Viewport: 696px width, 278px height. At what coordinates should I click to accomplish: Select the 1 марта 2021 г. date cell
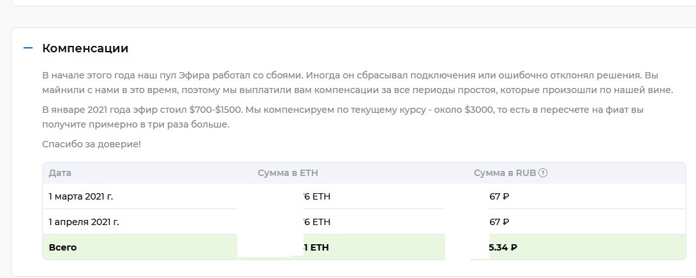pos(80,196)
